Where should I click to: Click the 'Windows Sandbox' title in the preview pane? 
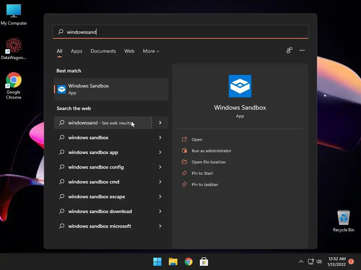click(240, 108)
